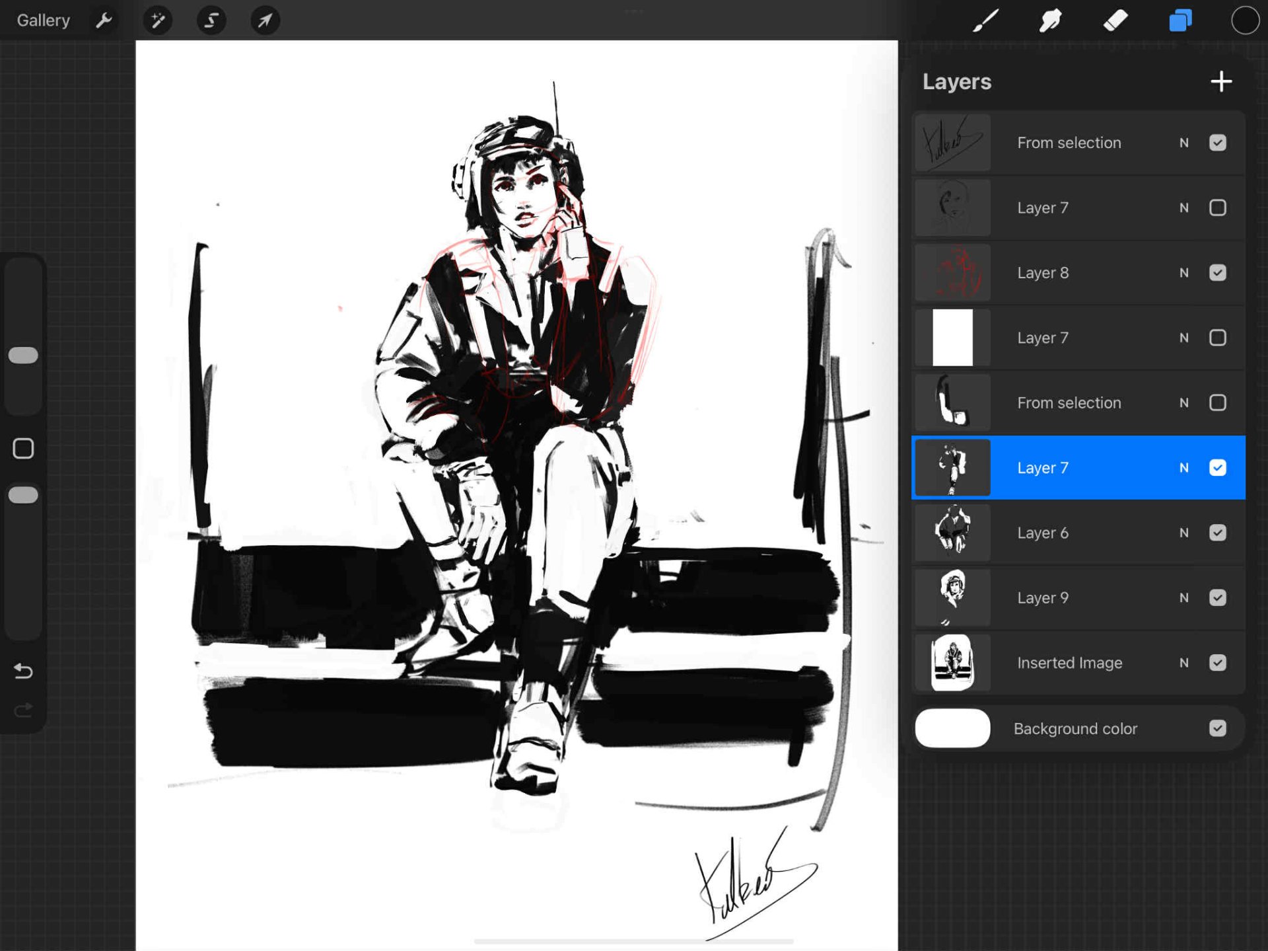Tap the undo arrow in sidebar
1268x951 pixels.
tap(23, 671)
